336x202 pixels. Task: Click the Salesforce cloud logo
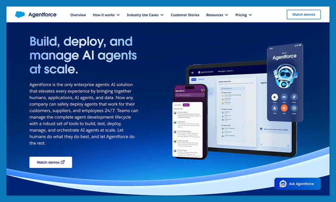(20, 14)
